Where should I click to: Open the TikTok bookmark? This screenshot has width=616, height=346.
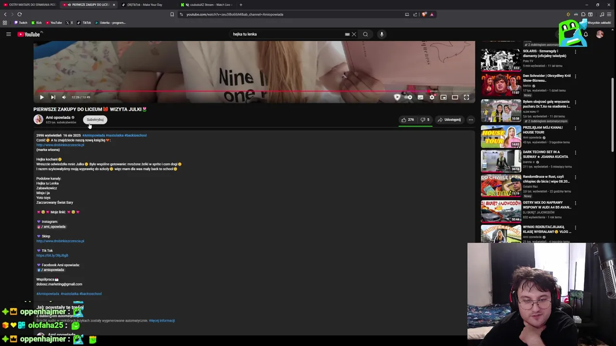(84, 23)
